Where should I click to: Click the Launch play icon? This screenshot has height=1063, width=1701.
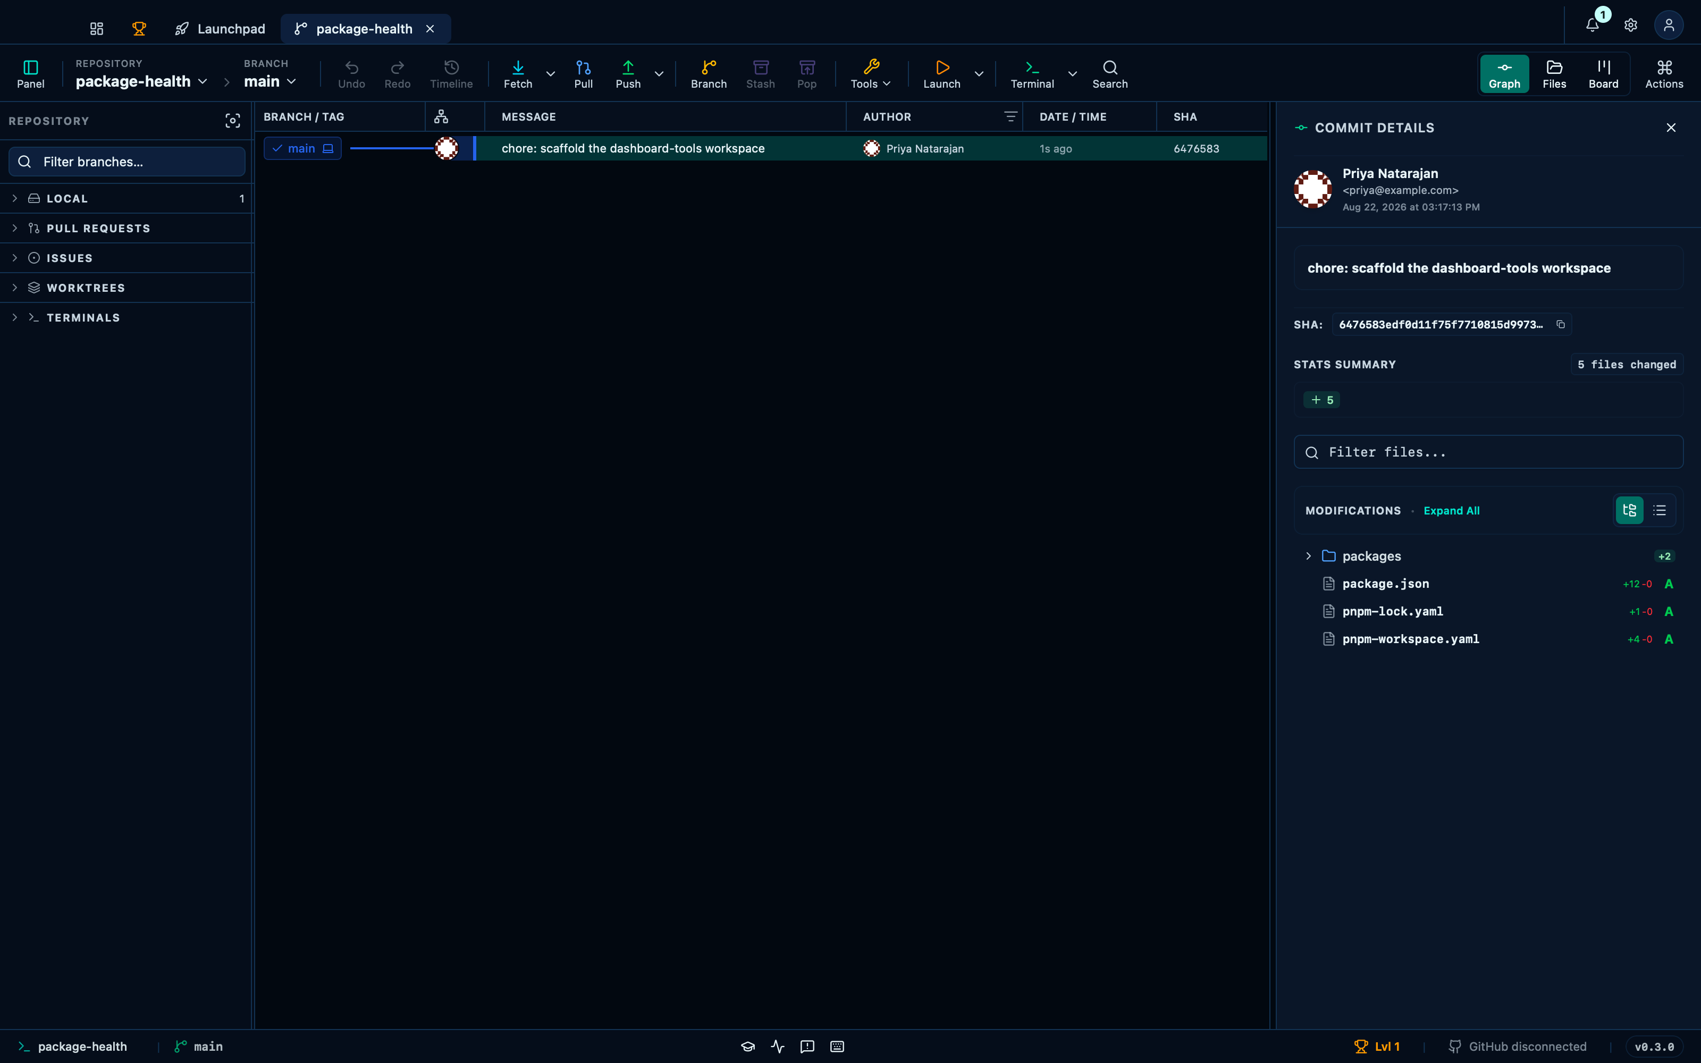click(942, 74)
